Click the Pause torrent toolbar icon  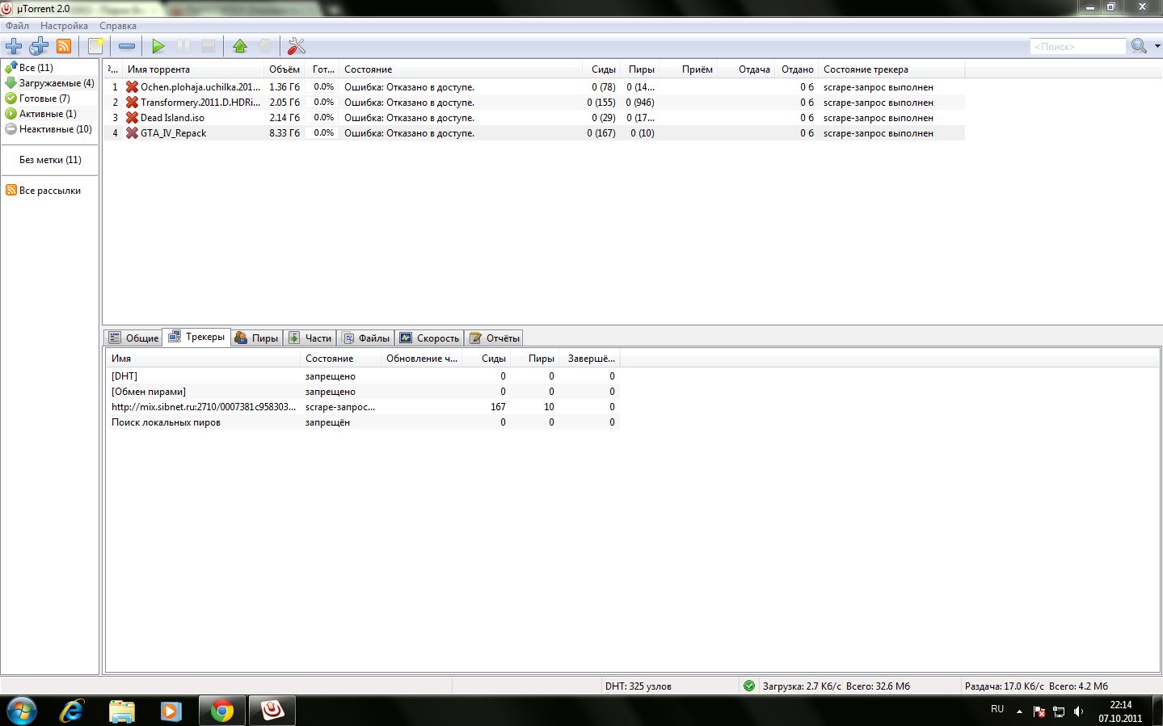tap(183, 46)
